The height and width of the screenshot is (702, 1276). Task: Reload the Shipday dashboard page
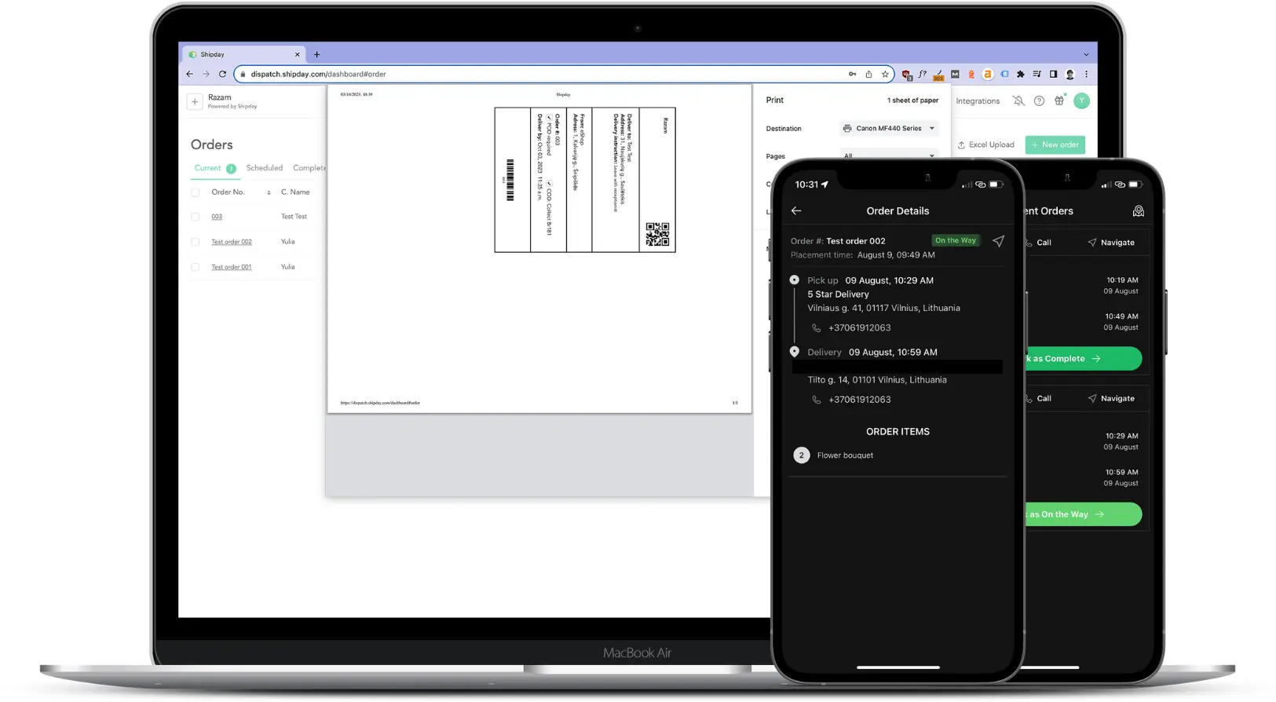pos(222,74)
